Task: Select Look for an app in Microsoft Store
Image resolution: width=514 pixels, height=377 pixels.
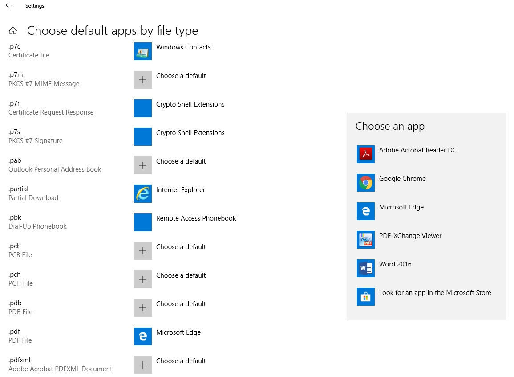Action: coord(435,293)
